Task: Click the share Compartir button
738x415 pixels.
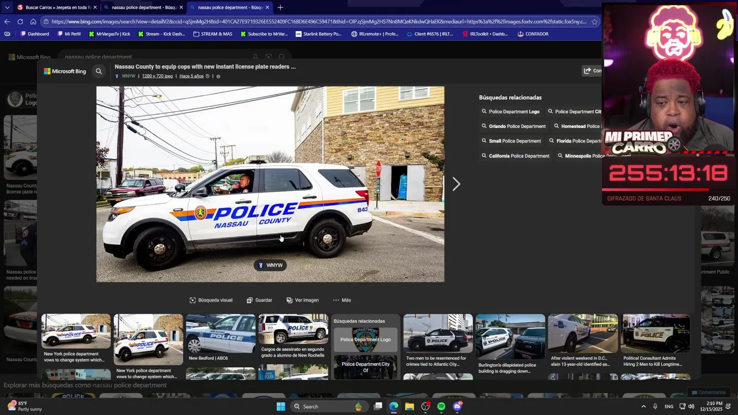Action: pyautogui.click(x=593, y=71)
